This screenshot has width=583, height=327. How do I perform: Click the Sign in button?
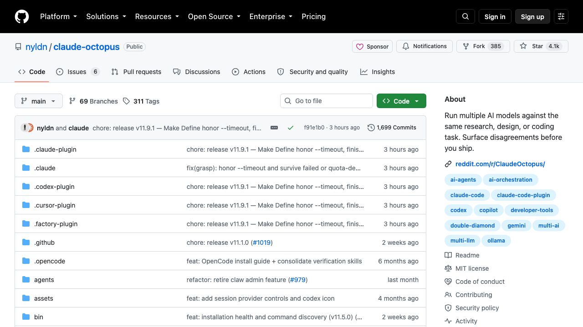click(x=495, y=16)
